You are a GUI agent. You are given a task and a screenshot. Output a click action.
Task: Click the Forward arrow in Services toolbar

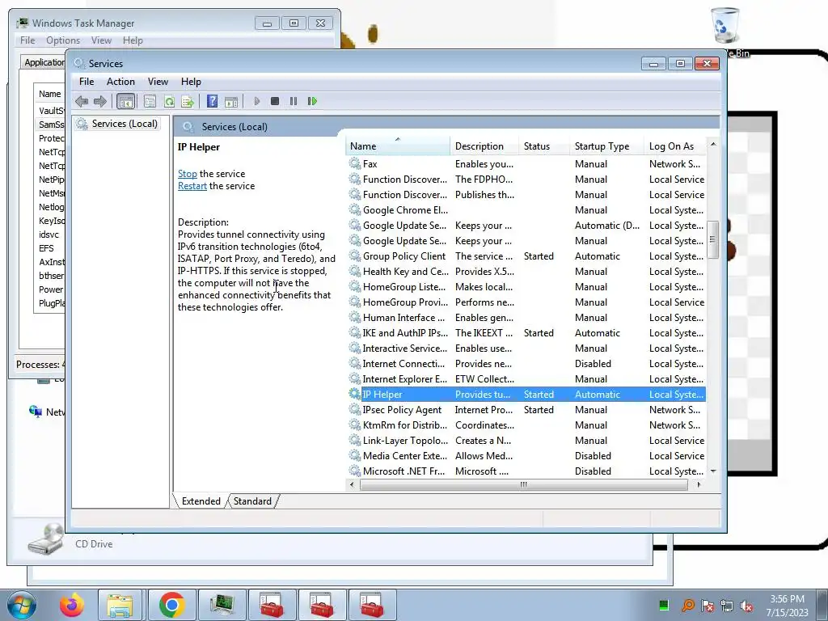[x=99, y=101]
